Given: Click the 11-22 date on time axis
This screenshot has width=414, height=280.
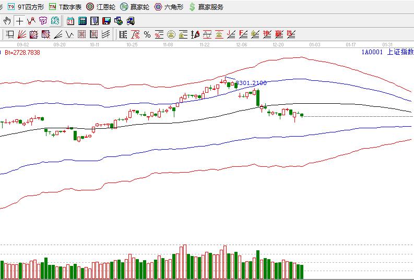Looking at the screenshot, I should [x=205, y=45].
